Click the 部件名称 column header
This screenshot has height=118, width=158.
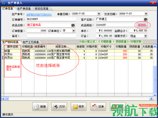(13, 47)
